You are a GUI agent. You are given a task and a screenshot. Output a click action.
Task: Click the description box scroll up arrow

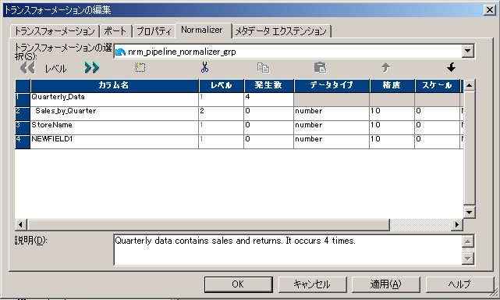468,241
